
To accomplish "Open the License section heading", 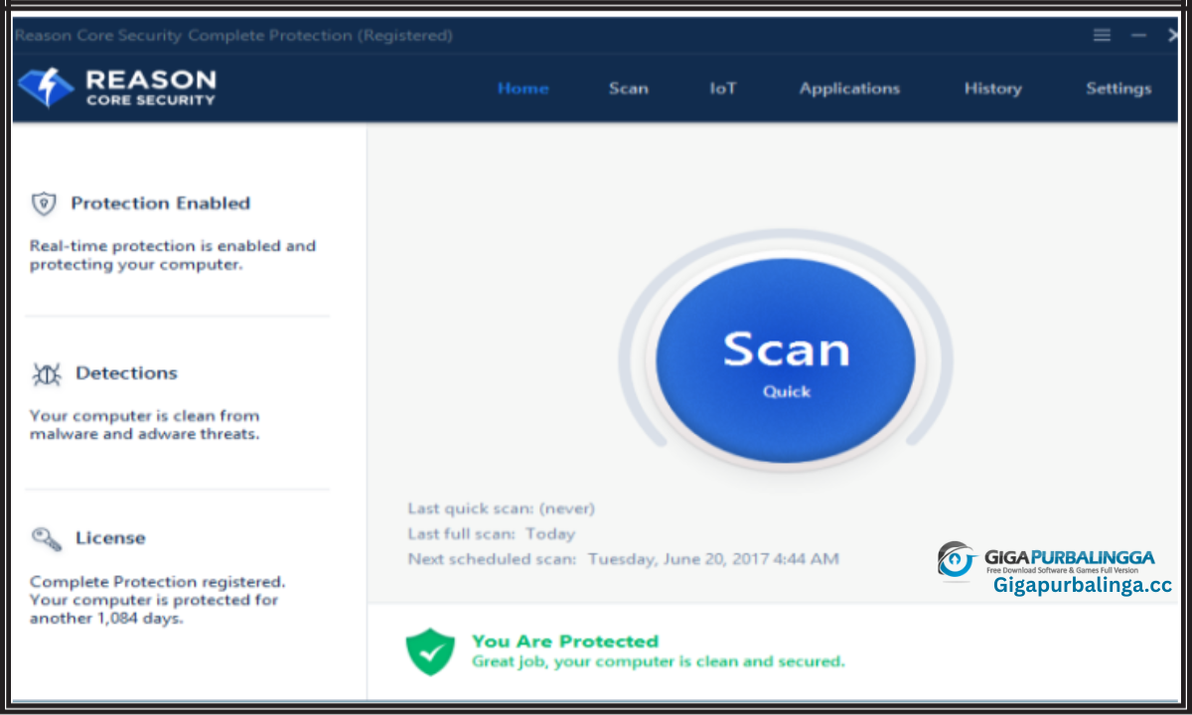I will point(110,538).
